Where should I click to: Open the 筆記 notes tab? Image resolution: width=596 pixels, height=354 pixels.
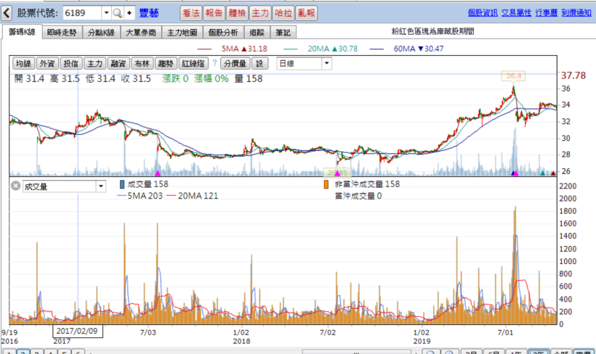283,33
